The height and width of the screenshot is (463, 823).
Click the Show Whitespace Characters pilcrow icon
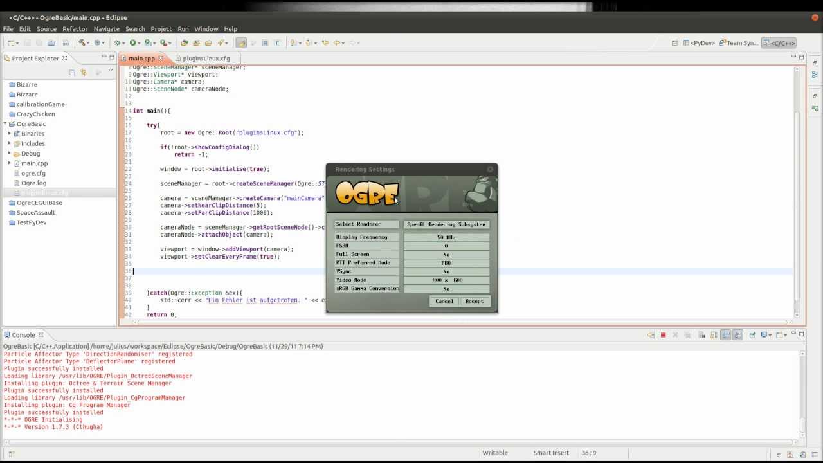(x=277, y=42)
